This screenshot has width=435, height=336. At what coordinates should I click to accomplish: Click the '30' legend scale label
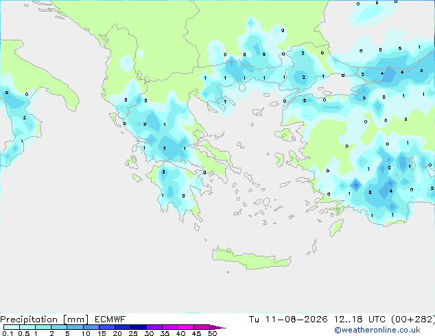tap(150, 333)
